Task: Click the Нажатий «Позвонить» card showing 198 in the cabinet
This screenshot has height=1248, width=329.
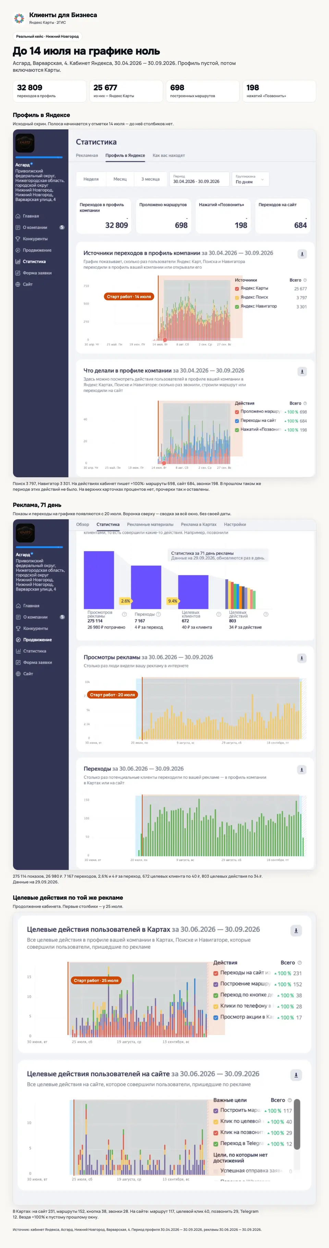Action: click(x=223, y=216)
